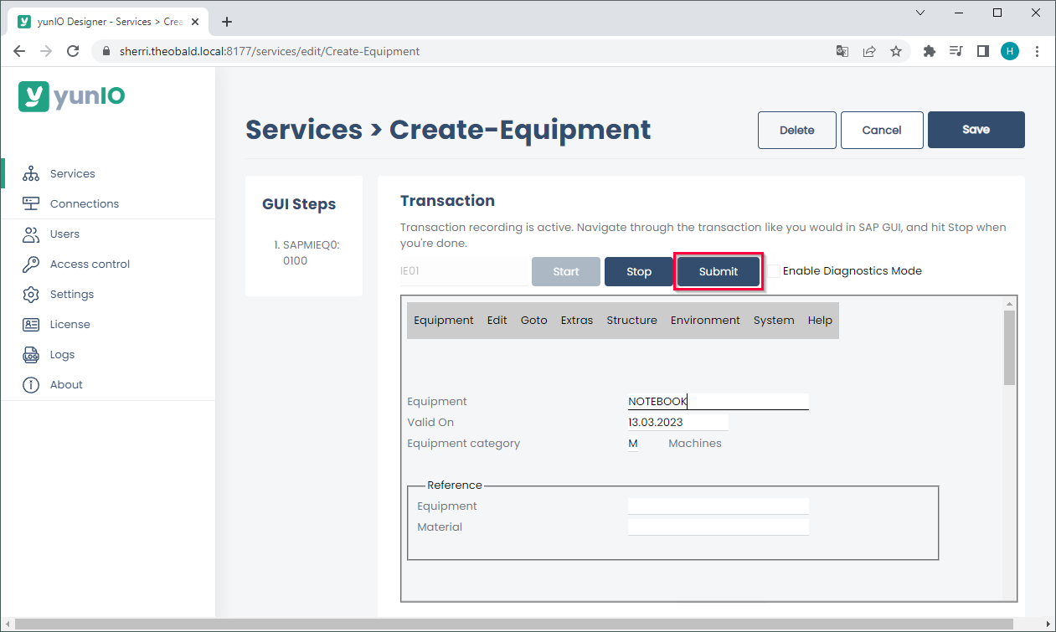Open the browser extensions puzzle icon
Image resolution: width=1056 pixels, height=632 pixels.
(x=929, y=51)
